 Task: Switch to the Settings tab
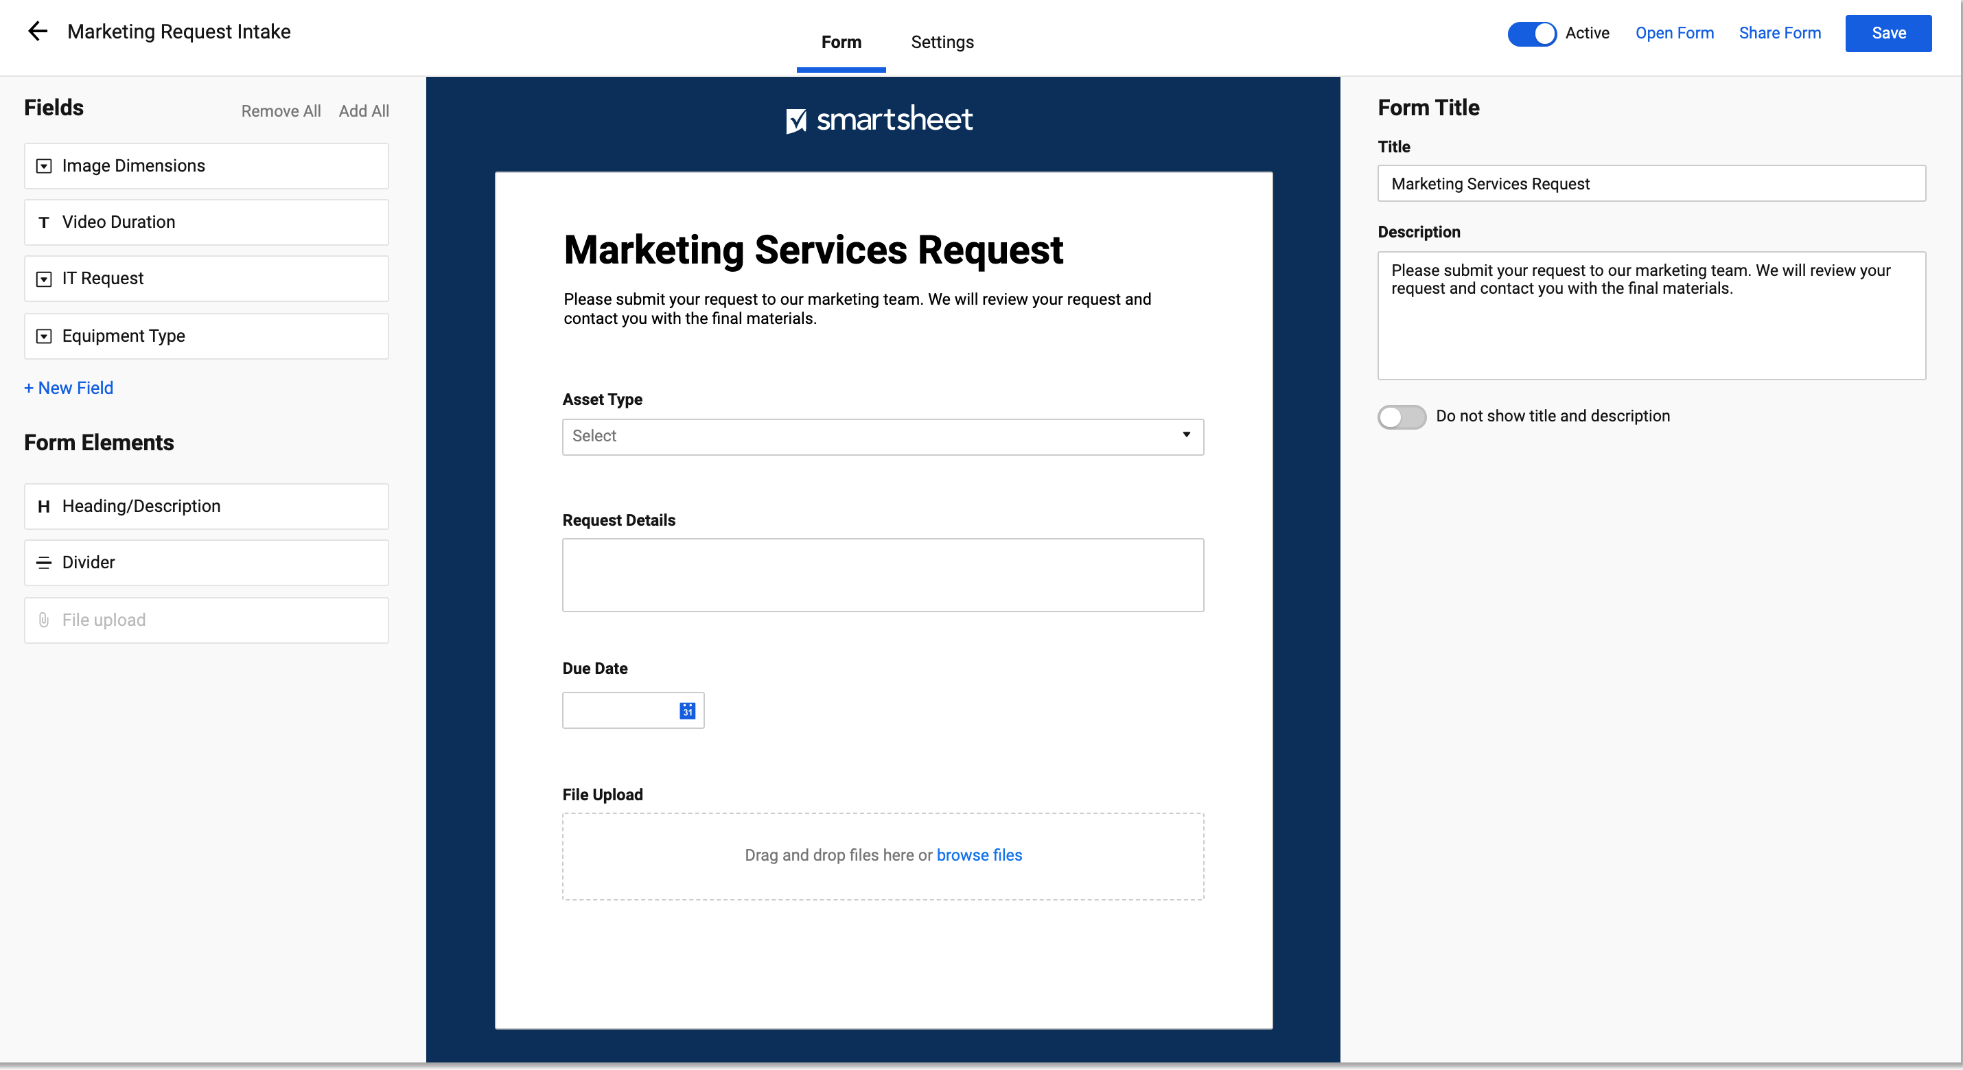pos(943,41)
